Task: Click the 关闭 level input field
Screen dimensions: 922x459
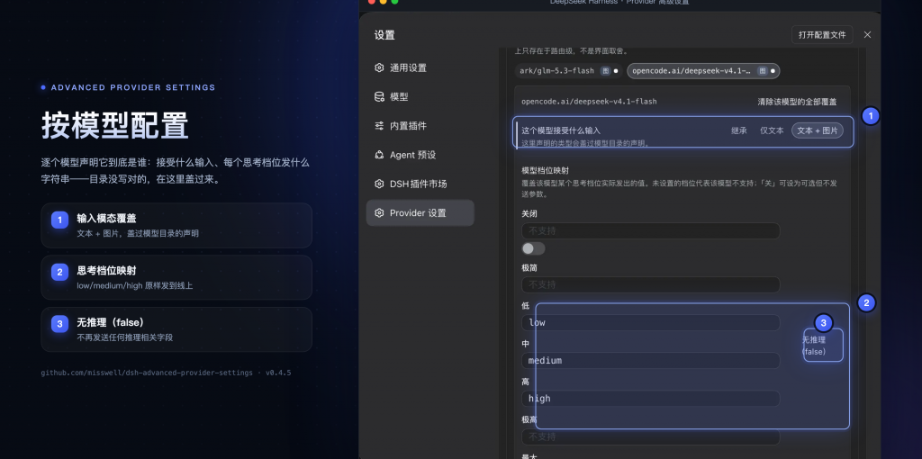Action: (x=650, y=231)
